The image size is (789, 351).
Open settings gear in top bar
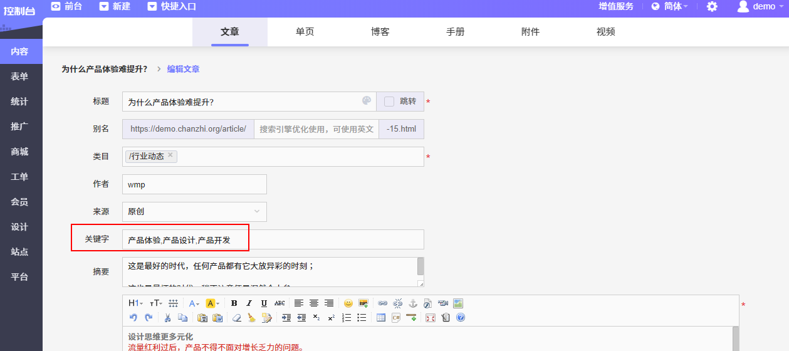pyautogui.click(x=712, y=7)
